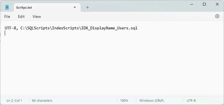The width and height of the screenshot is (224, 105).
Task: Click the Notepad app icon in title bar
Action: 7,7
